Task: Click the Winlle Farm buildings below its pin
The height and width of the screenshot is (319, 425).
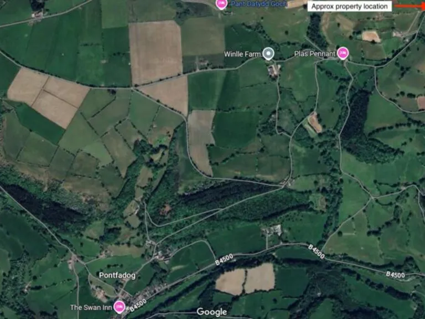Action: (273, 71)
